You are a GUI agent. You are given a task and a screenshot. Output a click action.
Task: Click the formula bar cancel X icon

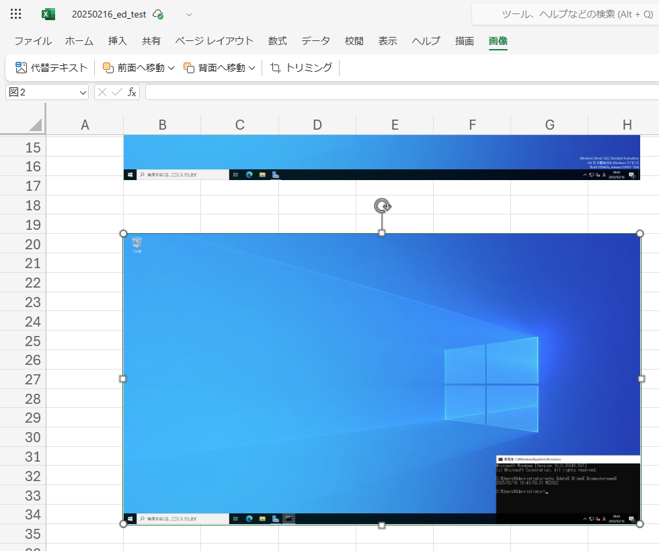point(102,92)
